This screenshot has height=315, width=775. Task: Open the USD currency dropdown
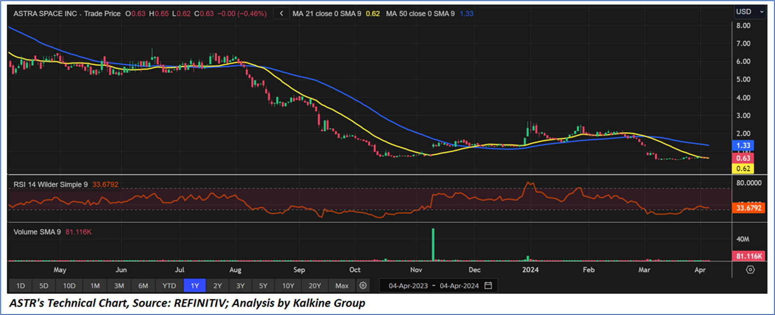749,12
